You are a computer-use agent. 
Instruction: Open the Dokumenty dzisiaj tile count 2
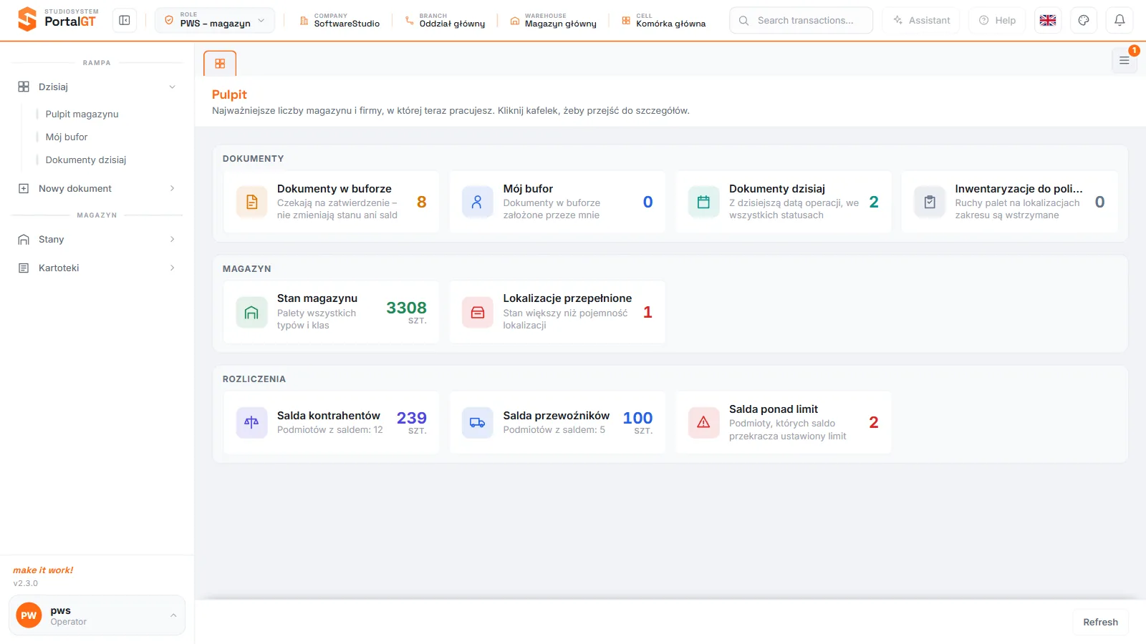[x=874, y=202]
